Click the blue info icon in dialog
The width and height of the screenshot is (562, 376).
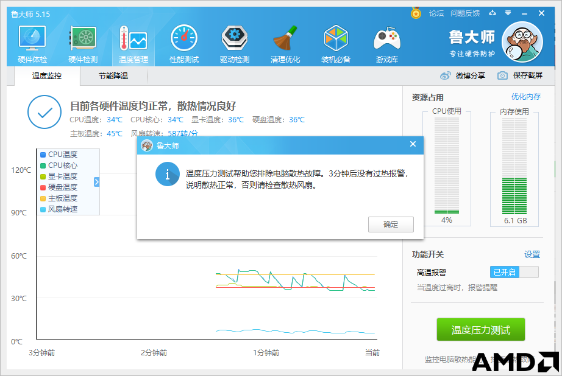tap(168, 174)
